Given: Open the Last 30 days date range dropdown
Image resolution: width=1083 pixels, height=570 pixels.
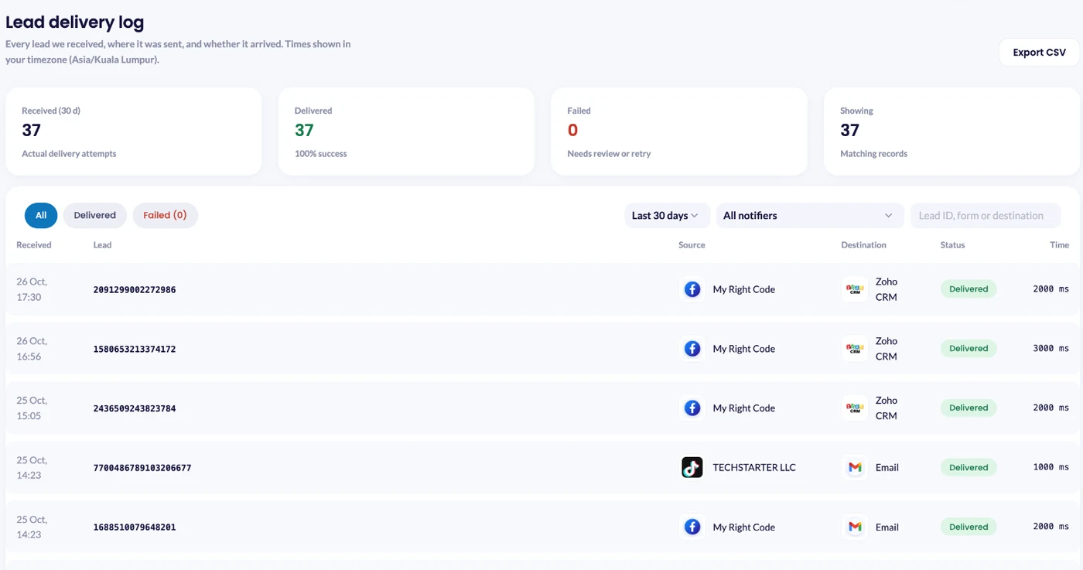Looking at the screenshot, I should pos(665,216).
